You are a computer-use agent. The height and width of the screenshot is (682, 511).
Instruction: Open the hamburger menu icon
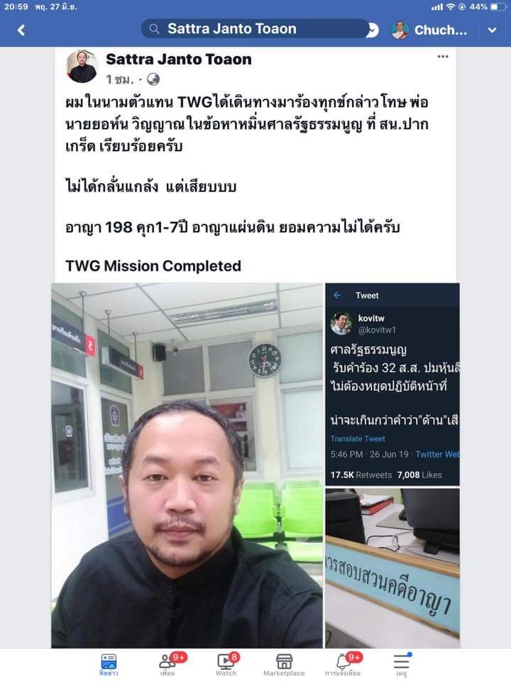coord(402,664)
